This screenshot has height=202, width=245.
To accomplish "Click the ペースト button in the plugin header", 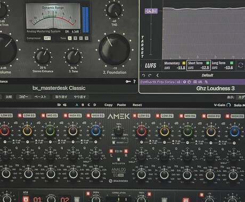I will (40, 97).
